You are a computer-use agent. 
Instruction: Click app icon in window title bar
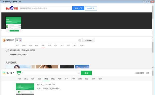tap(2, 2)
